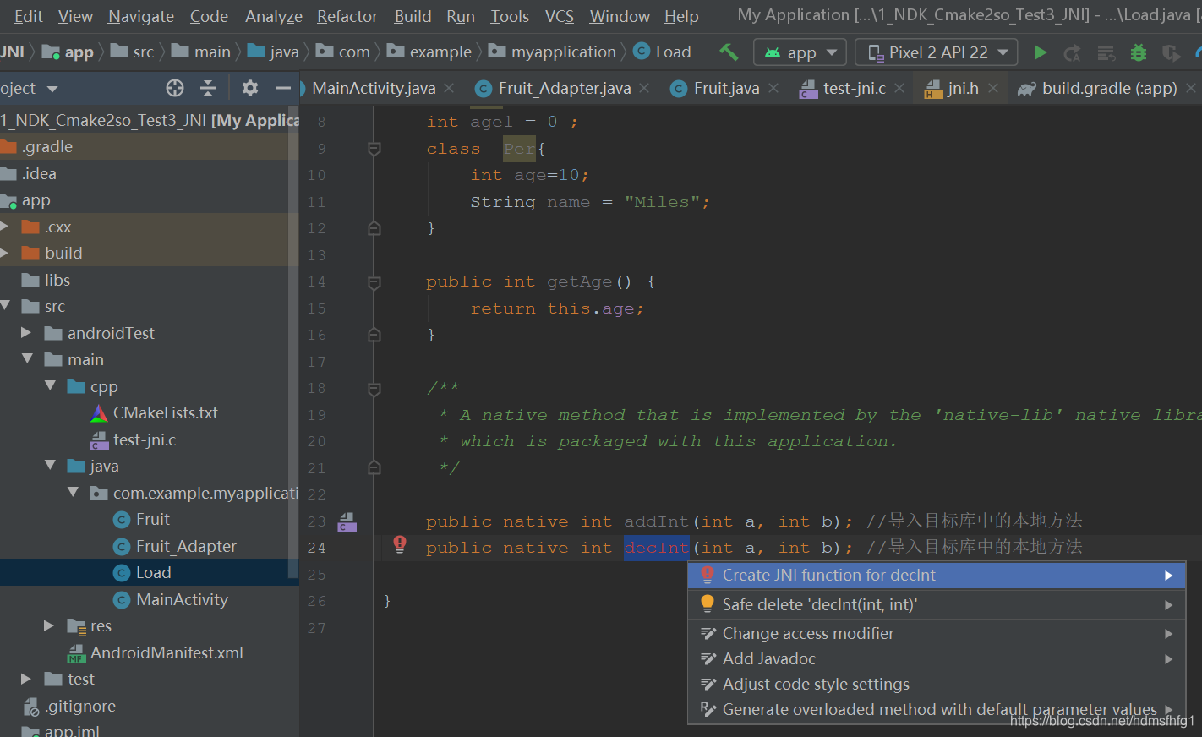Viewport: 1202px width, 737px height.
Task: Choose Add Javadoc action
Action: click(937, 659)
